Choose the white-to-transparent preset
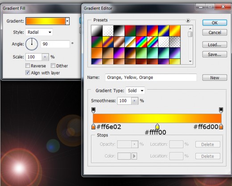 (x=108, y=31)
